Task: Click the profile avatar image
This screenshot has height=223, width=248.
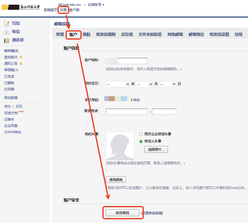Action: point(120,146)
